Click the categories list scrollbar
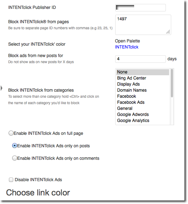 click(172, 83)
